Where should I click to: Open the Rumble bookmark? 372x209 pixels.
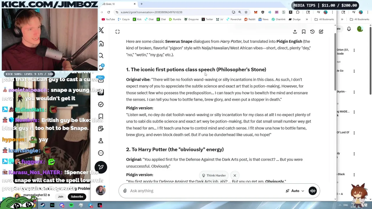click(x=175, y=19)
